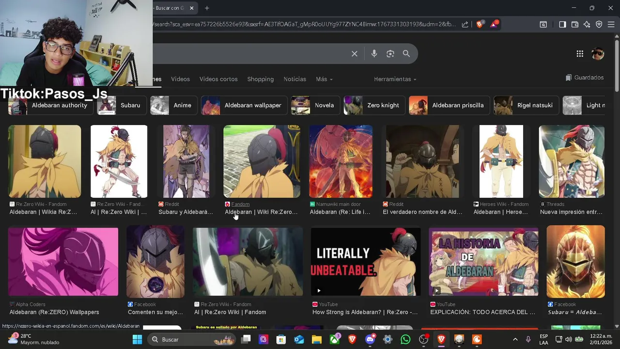Image resolution: width=620 pixels, height=349 pixels.
Task: Select the Novela filter chip
Action: pos(315,105)
